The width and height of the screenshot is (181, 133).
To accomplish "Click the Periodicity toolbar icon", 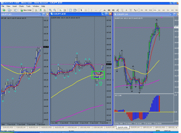I will coord(70,10).
